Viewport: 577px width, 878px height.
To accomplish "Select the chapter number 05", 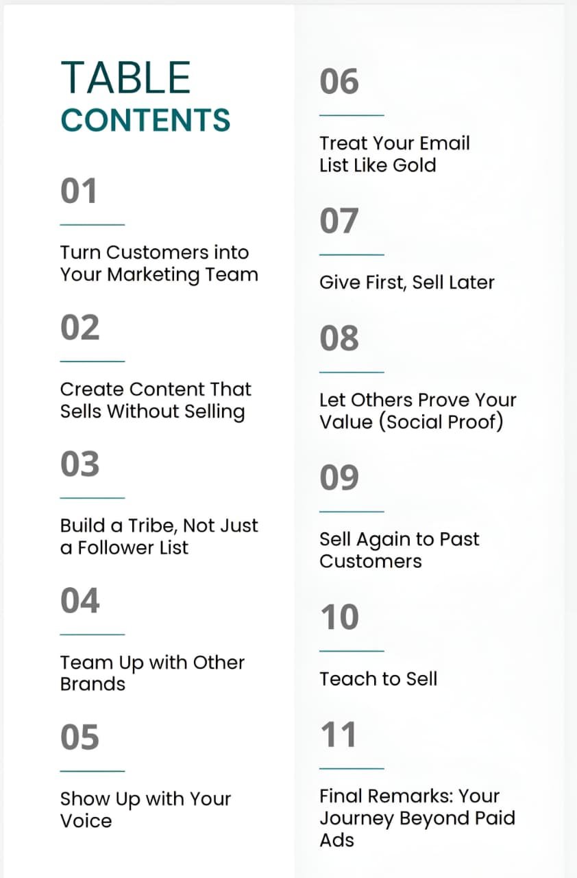I will [80, 737].
